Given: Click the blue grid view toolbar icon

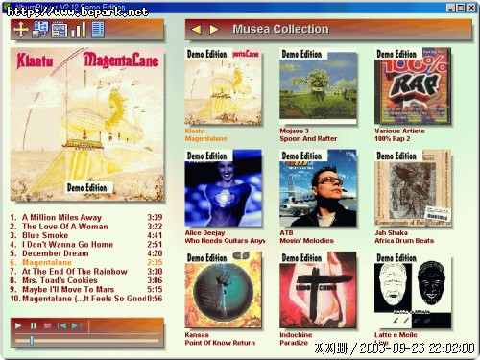Looking at the screenshot, I should [x=60, y=30].
